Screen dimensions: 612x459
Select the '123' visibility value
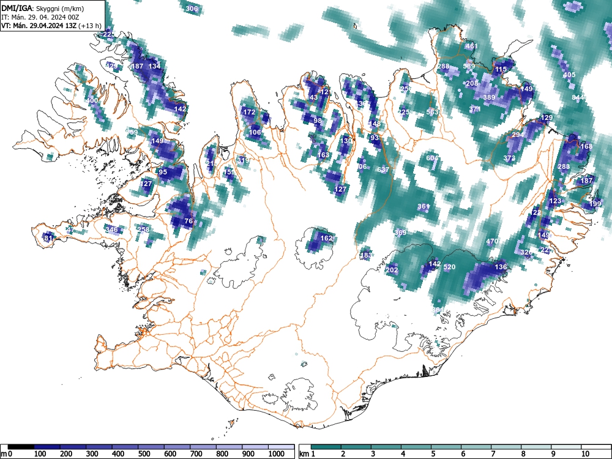tap(555, 201)
